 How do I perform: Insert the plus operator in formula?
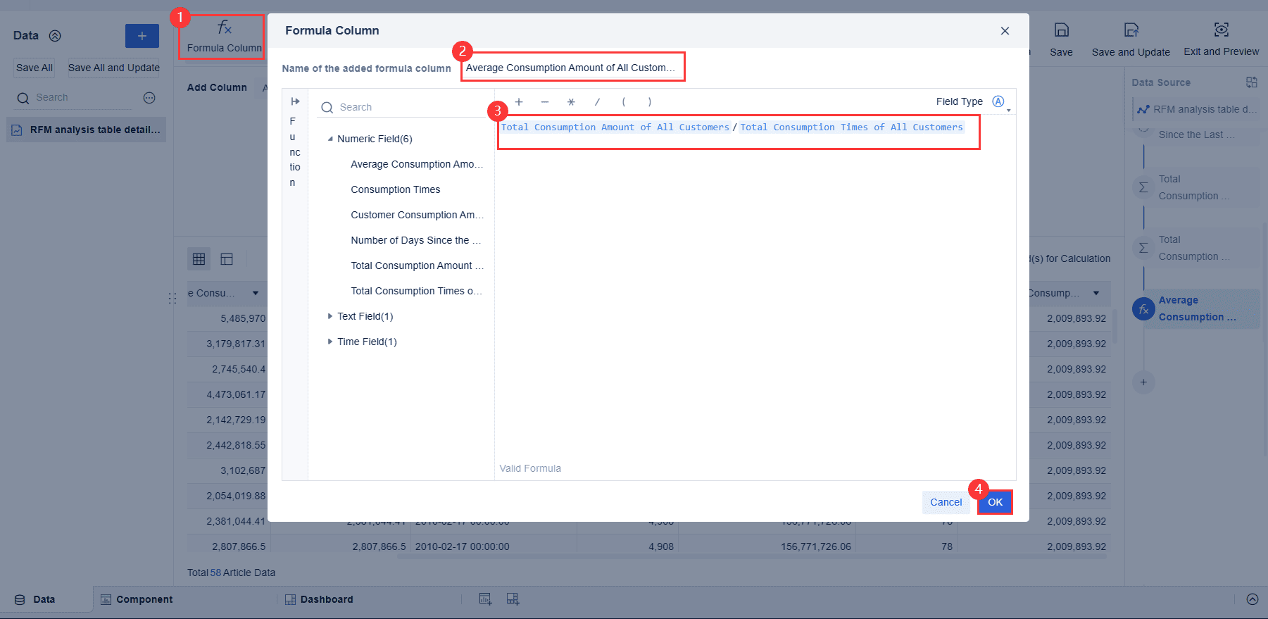(x=519, y=102)
